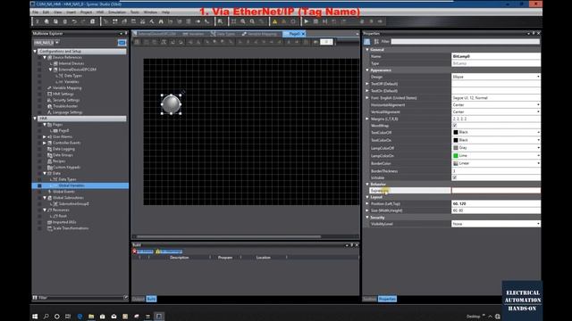Select the Page0 item in the tree
The image size is (572, 321).
click(x=63, y=131)
